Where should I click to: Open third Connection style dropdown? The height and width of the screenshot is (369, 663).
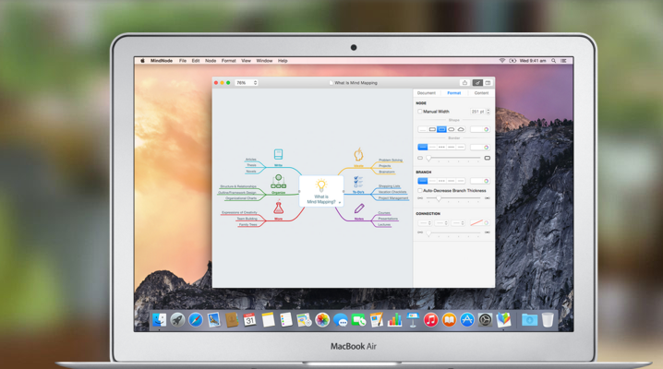pyautogui.click(x=458, y=223)
